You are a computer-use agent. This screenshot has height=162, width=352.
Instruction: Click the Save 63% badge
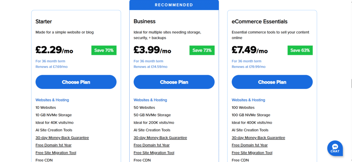point(300,50)
